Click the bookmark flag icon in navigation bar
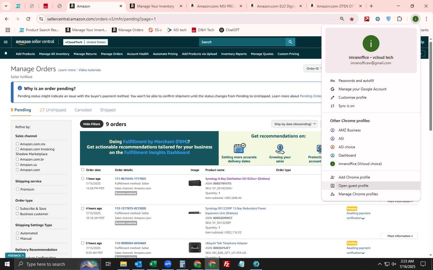 (6, 54)
